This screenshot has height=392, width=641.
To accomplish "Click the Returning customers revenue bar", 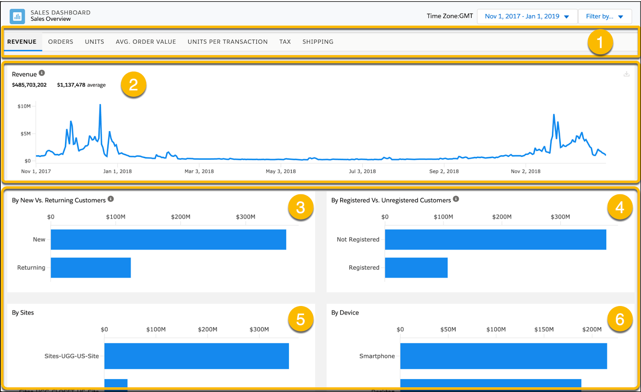I will 91,268.
